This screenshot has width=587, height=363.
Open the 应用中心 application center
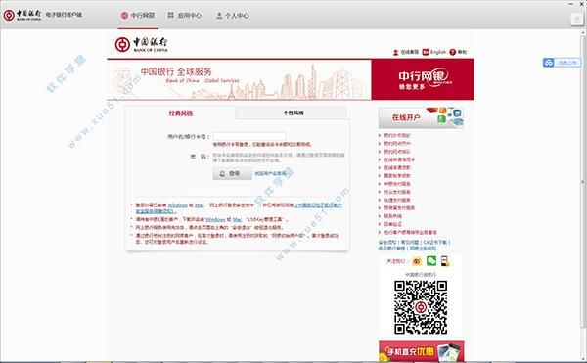[x=185, y=16]
